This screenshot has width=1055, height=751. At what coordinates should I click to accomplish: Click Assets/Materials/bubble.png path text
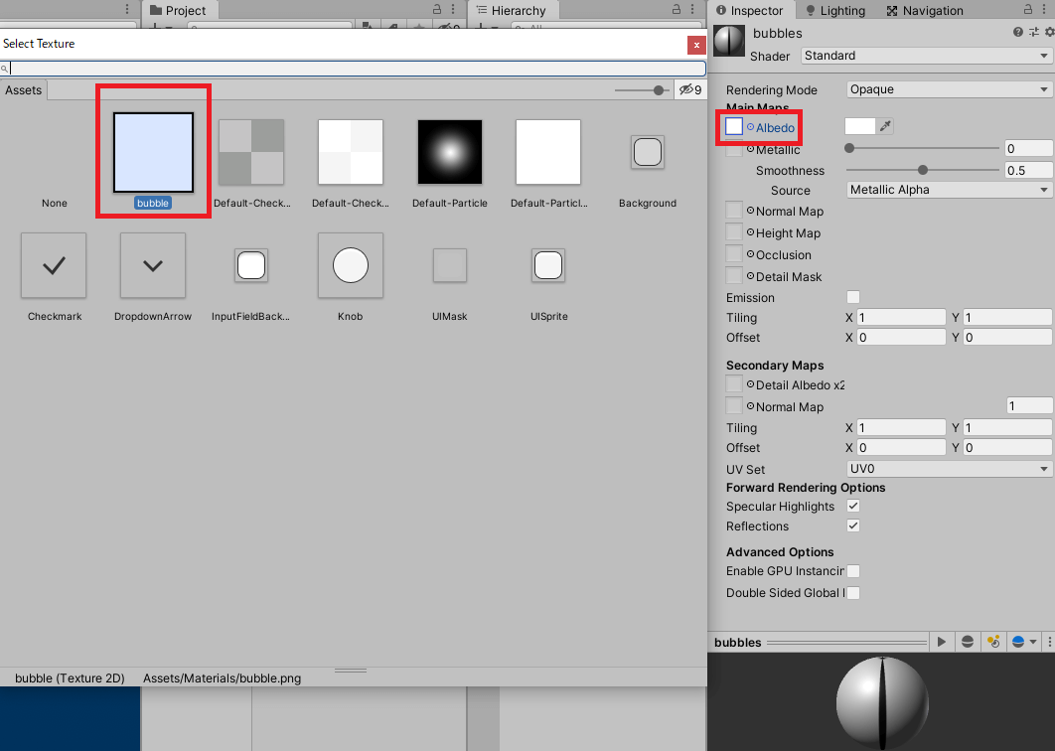pyautogui.click(x=223, y=678)
